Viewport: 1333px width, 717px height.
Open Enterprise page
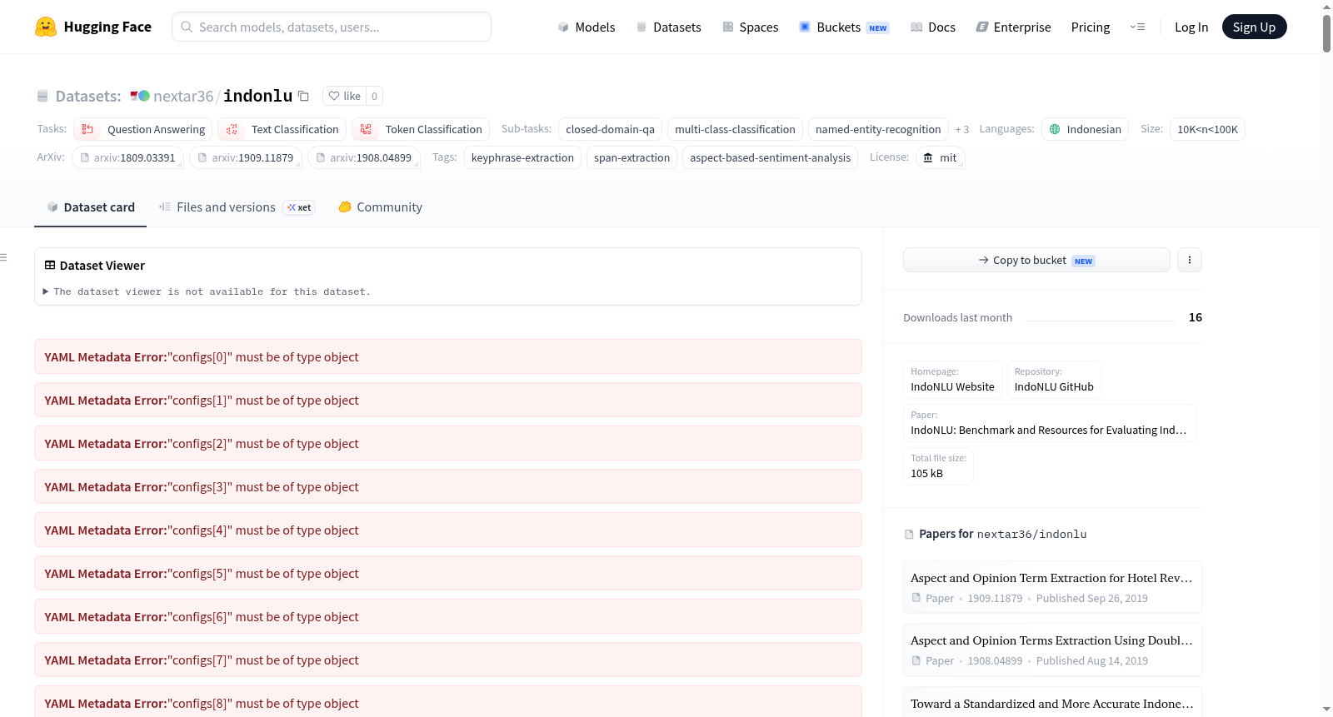(x=1013, y=27)
